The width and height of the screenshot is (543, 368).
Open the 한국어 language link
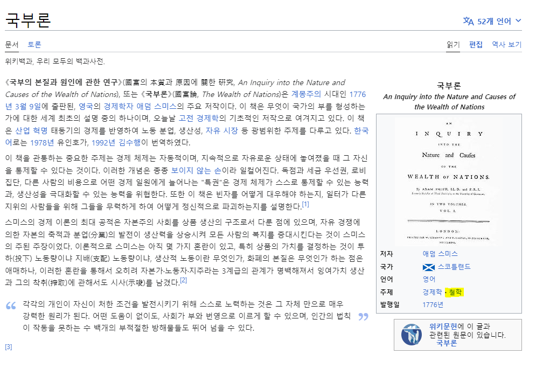coord(361,130)
